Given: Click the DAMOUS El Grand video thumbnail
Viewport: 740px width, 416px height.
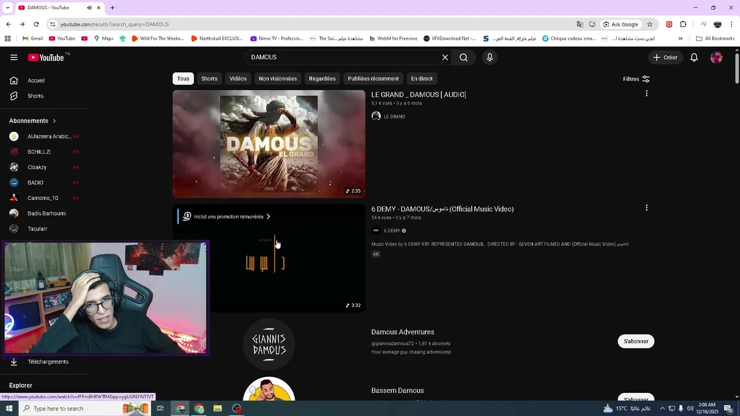Looking at the screenshot, I should [x=269, y=144].
